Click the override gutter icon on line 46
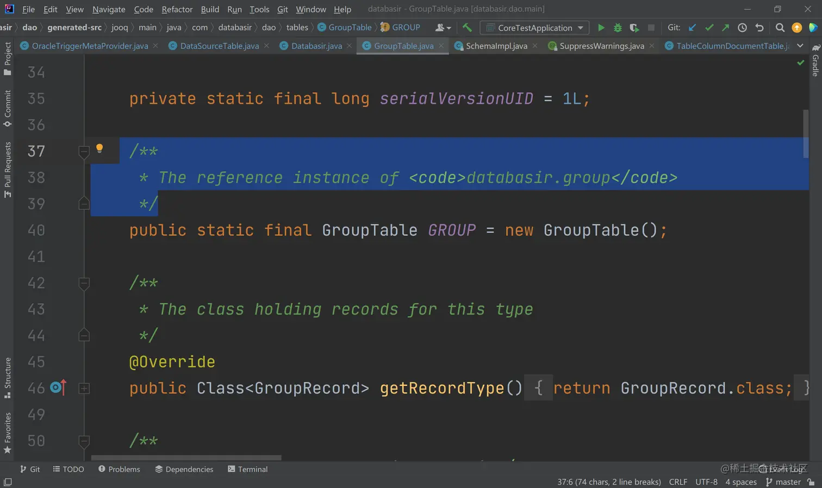The height and width of the screenshot is (488, 822). [x=58, y=387]
